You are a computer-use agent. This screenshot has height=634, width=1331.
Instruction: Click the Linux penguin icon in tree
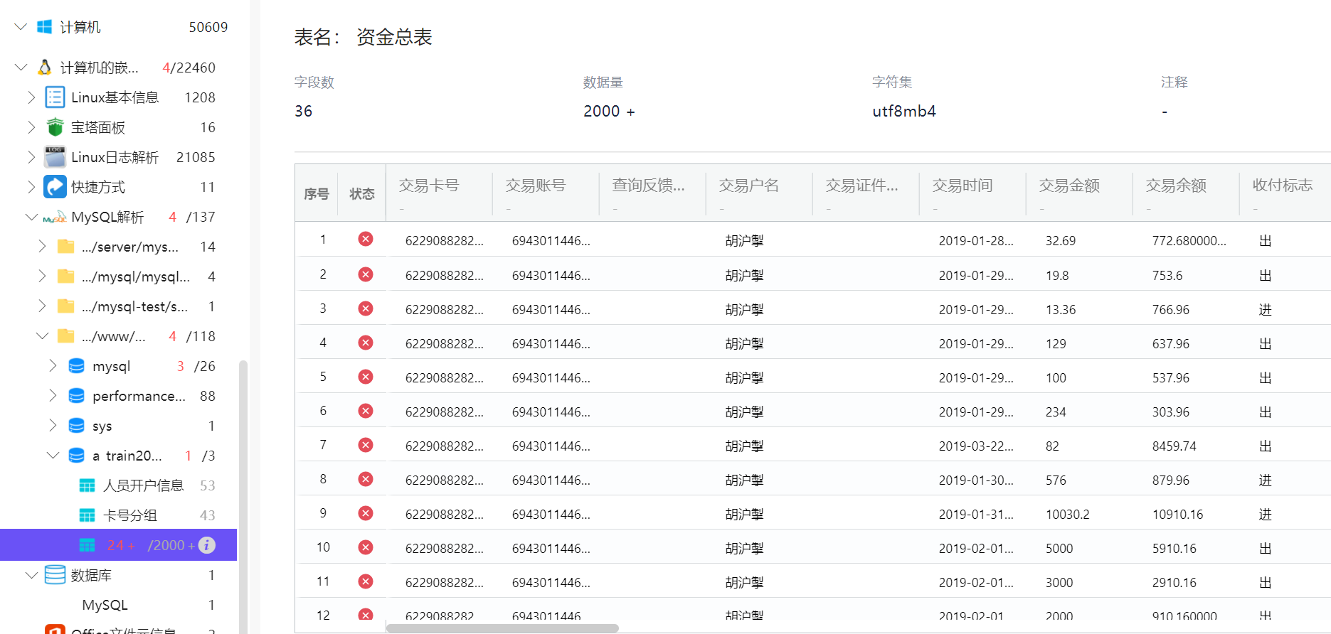(x=45, y=68)
